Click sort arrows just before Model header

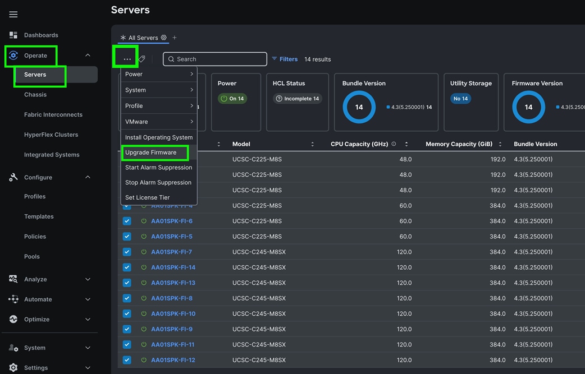coord(218,144)
